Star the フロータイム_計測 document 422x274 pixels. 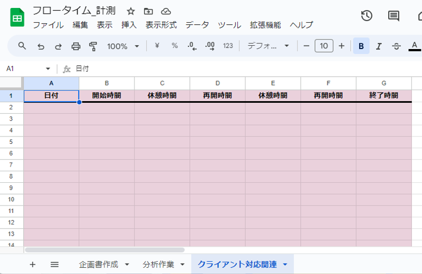pyautogui.click(x=131, y=11)
